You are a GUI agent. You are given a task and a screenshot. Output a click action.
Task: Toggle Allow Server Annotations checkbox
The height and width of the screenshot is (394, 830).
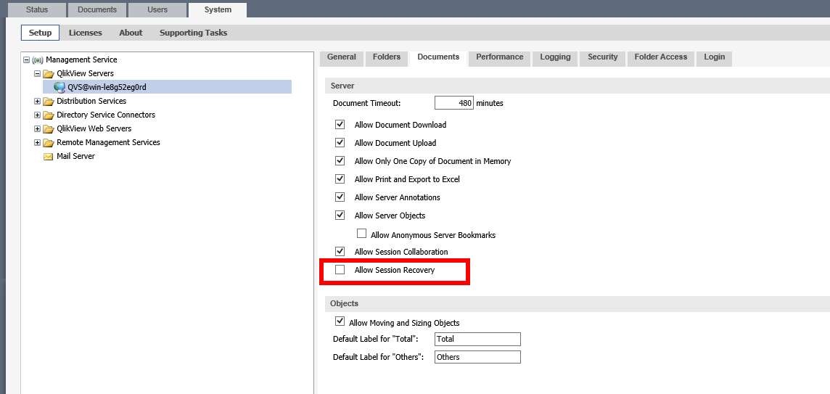coord(340,197)
